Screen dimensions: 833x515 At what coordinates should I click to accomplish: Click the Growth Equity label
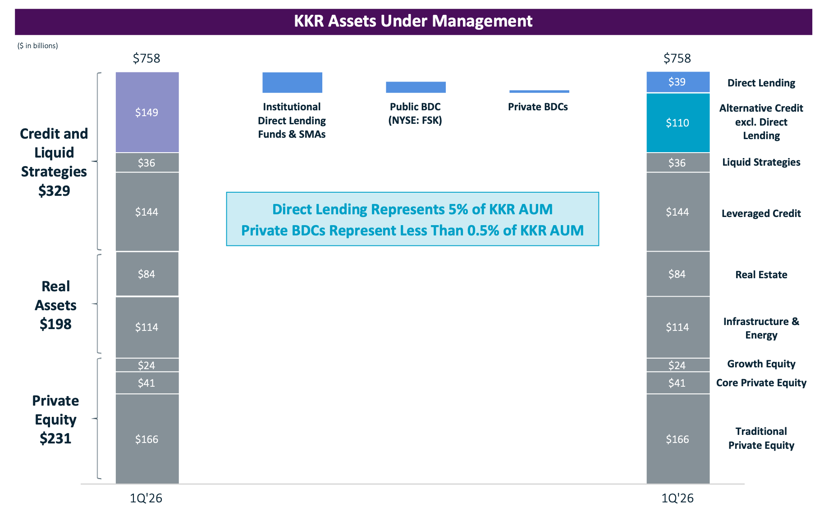tap(761, 364)
